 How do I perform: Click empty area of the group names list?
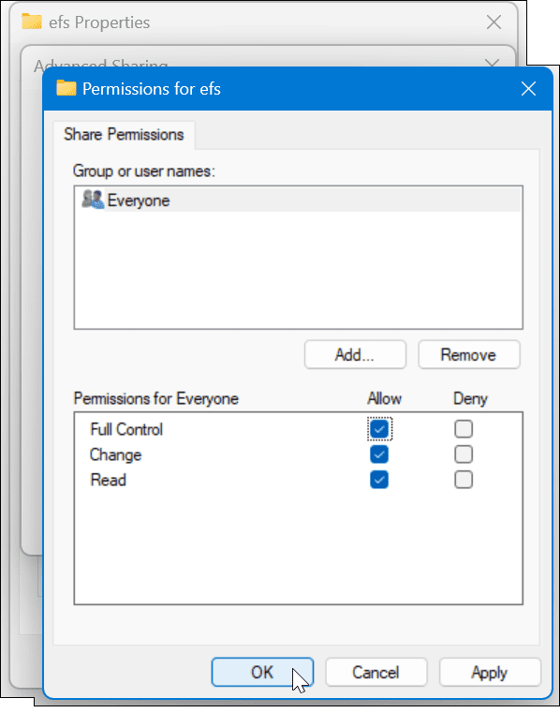[x=298, y=271]
